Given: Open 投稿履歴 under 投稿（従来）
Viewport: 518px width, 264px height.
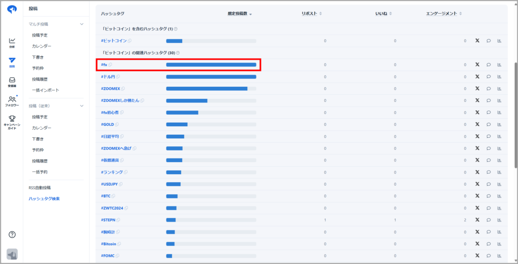Looking at the screenshot, I should (39, 161).
